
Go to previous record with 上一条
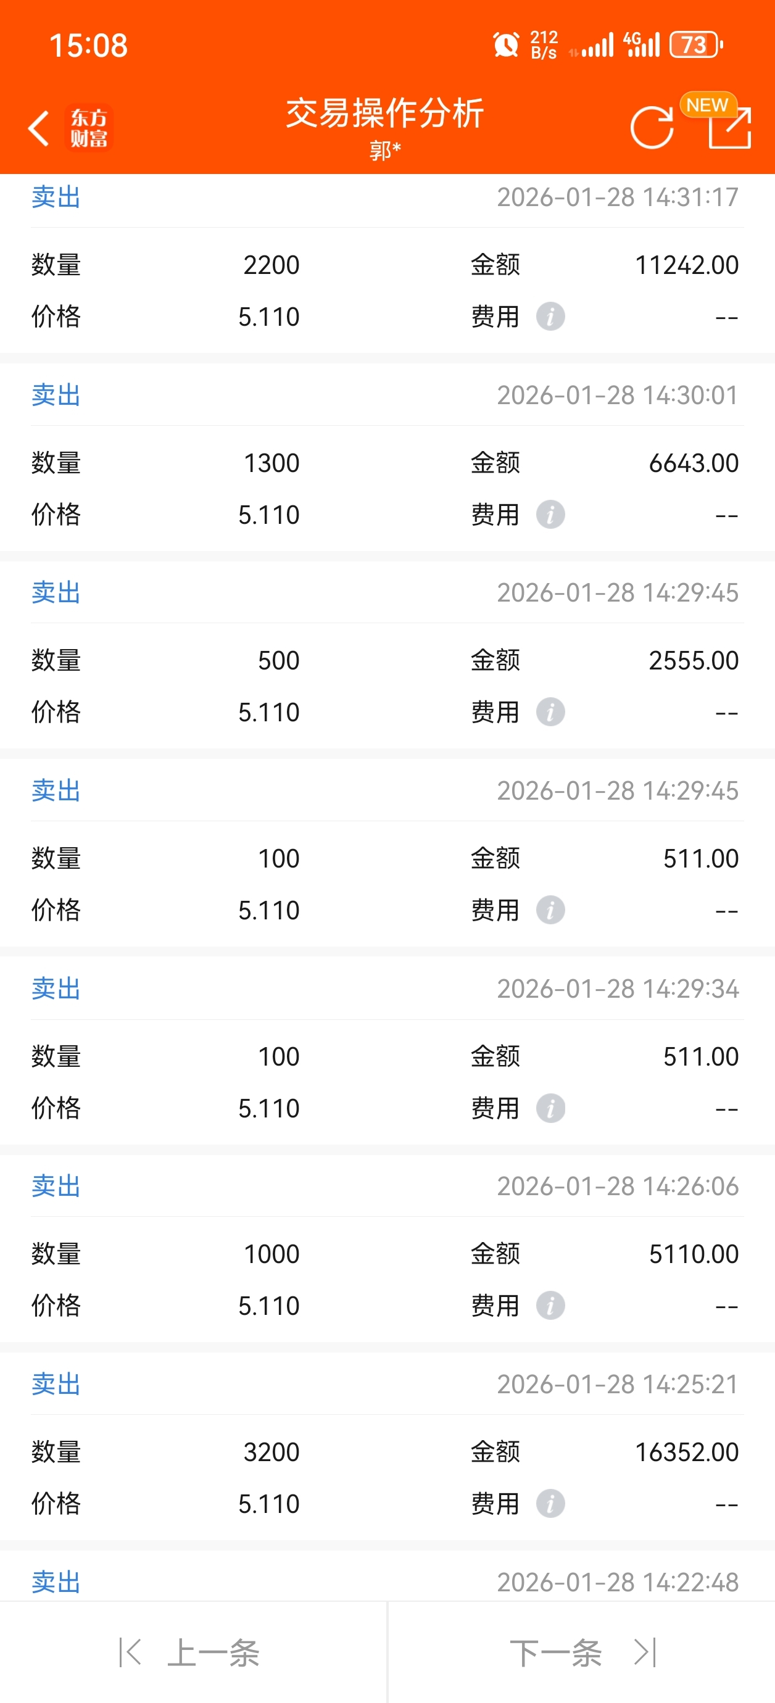pos(192,1653)
